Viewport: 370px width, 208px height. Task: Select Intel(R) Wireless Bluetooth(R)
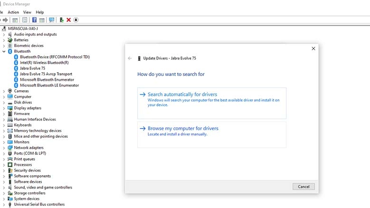tap(44, 63)
